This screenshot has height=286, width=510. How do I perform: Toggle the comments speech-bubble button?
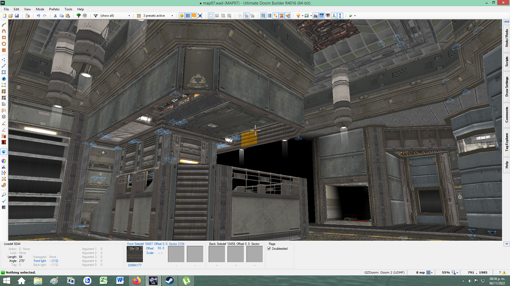coord(194,16)
